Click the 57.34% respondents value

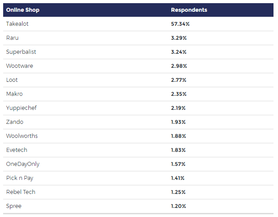[x=180, y=24]
